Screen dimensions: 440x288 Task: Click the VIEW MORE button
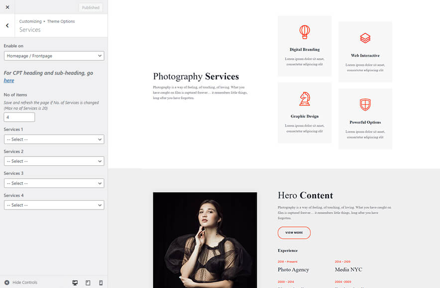pos(294,232)
